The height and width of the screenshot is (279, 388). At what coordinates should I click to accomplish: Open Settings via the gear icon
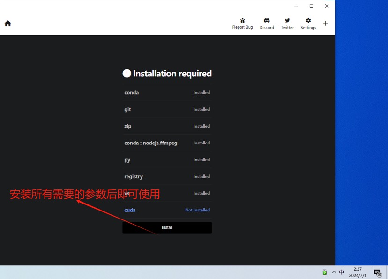308,21
